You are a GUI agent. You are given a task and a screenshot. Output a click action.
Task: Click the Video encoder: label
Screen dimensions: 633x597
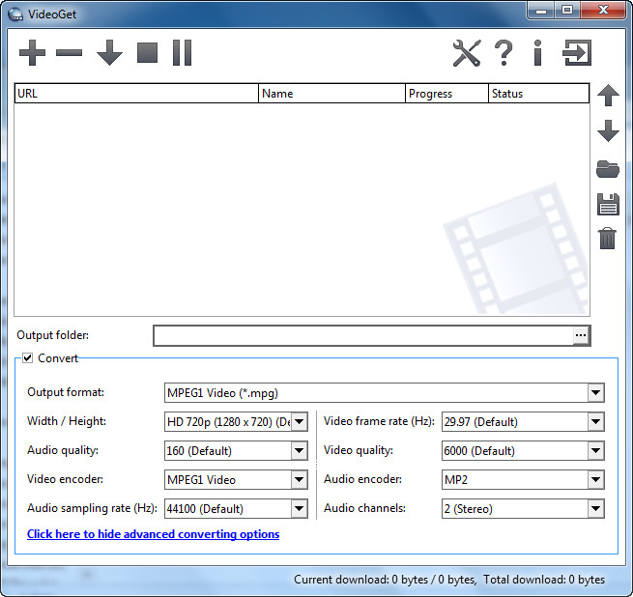65,479
